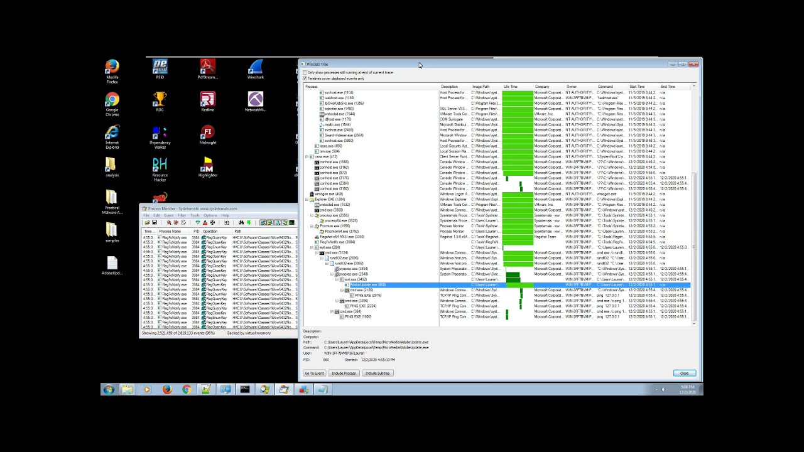Screen dimensions: 804x452
Task: Select Regshot-x64-ANSI.exe in the process tree
Action: click(x=340, y=237)
